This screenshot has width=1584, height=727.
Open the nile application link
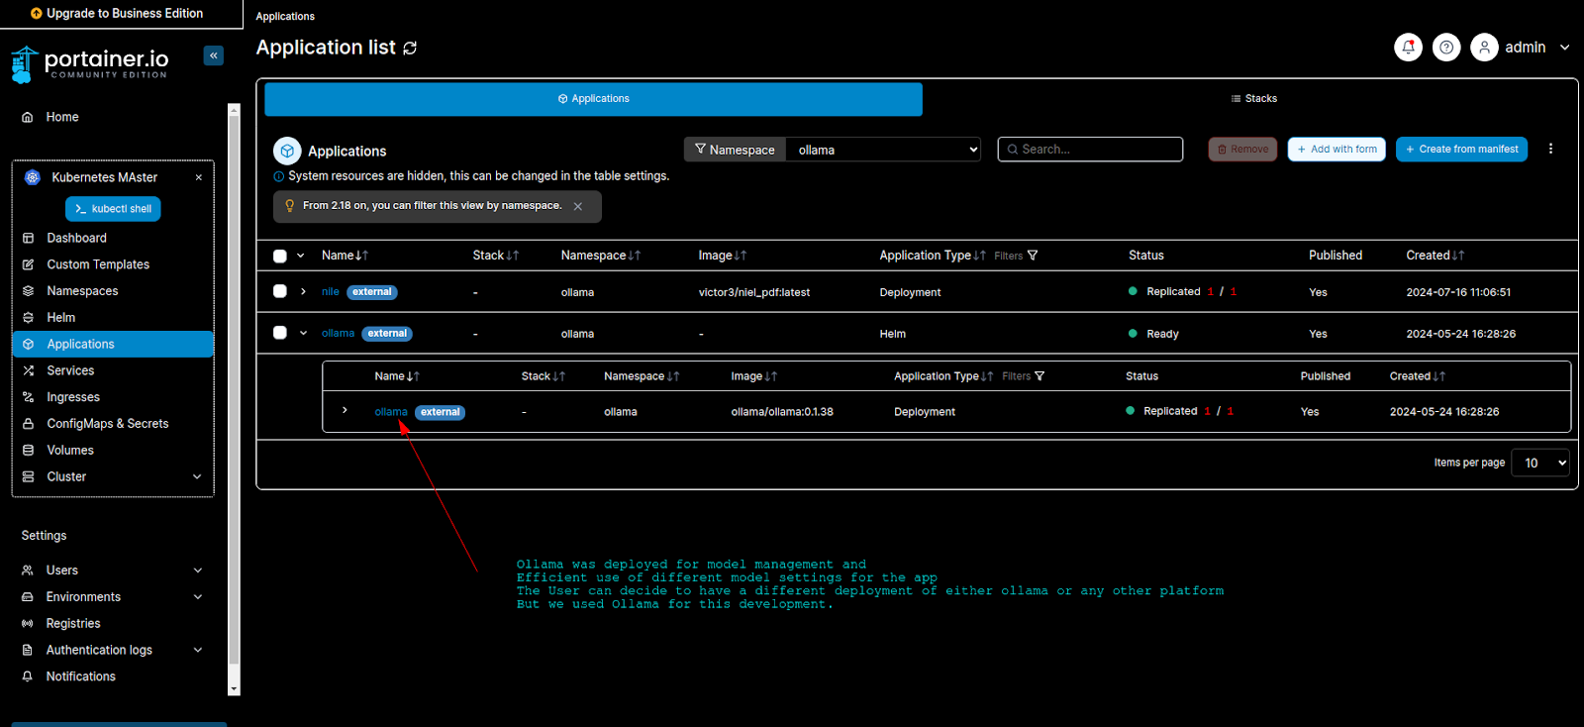click(x=331, y=292)
